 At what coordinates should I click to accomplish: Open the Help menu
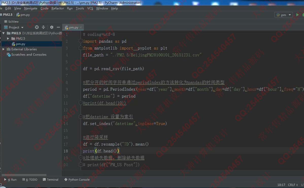pos(114,8)
